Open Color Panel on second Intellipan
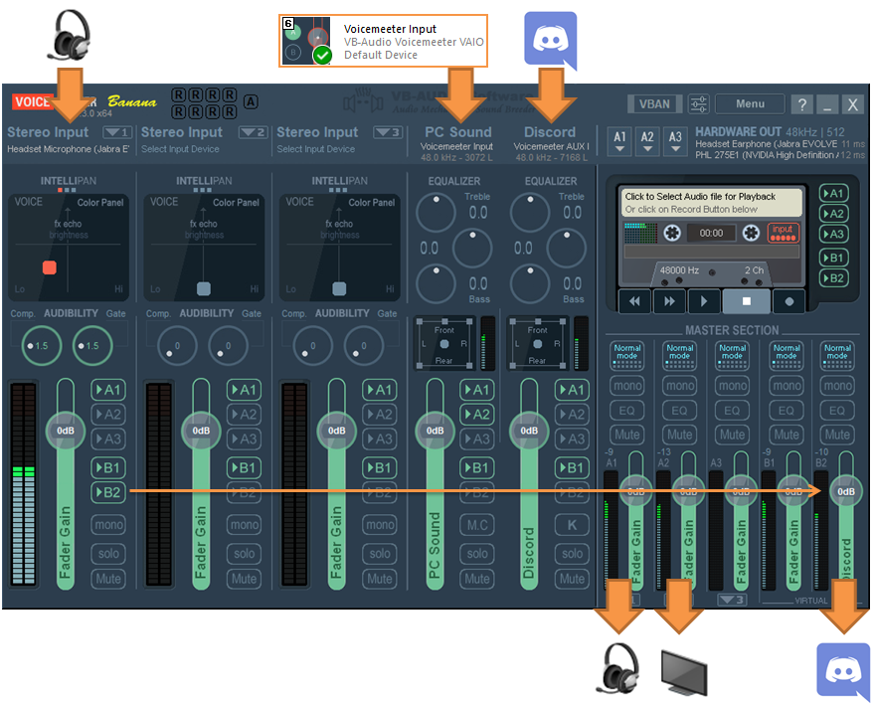This screenshot has height=704, width=875. pyautogui.click(x=236, y=203)
